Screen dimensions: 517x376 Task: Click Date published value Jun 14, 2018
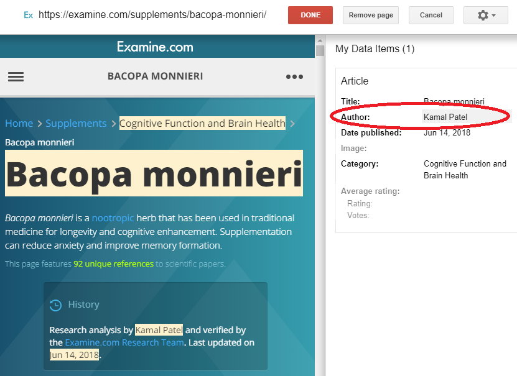point(447,132)
